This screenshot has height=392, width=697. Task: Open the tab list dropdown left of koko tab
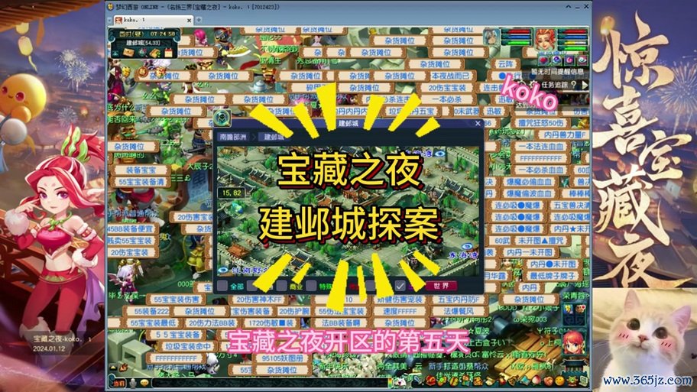pos(109,20)
